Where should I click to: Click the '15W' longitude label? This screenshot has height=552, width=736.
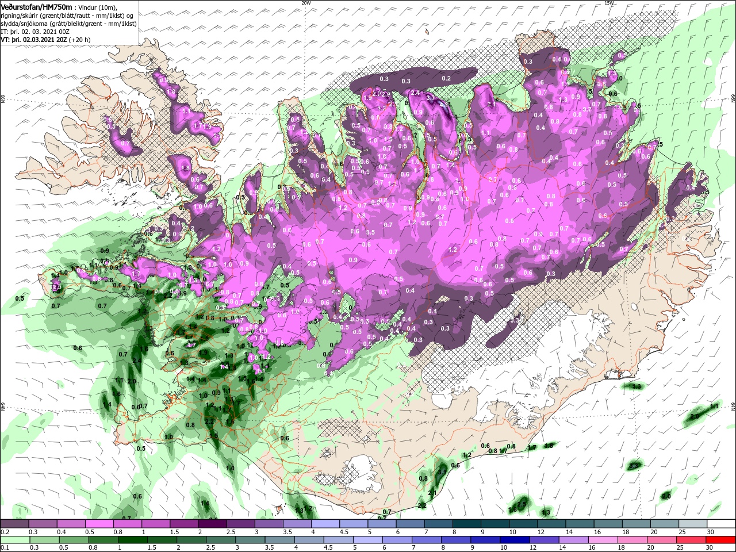(x=609, y=3)
